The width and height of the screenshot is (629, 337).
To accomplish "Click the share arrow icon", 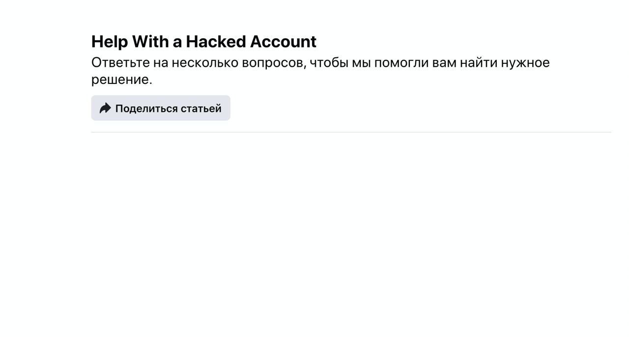I will pos(105,108).
